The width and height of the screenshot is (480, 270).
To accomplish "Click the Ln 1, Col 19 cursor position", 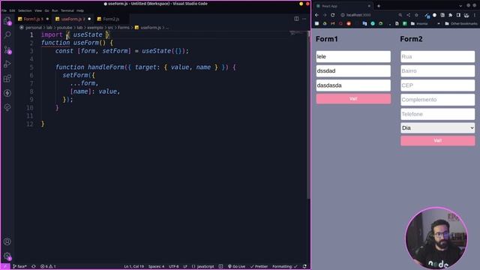I will 133,266.
